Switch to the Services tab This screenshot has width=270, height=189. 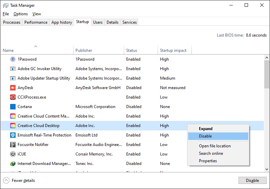pos(130,22)
